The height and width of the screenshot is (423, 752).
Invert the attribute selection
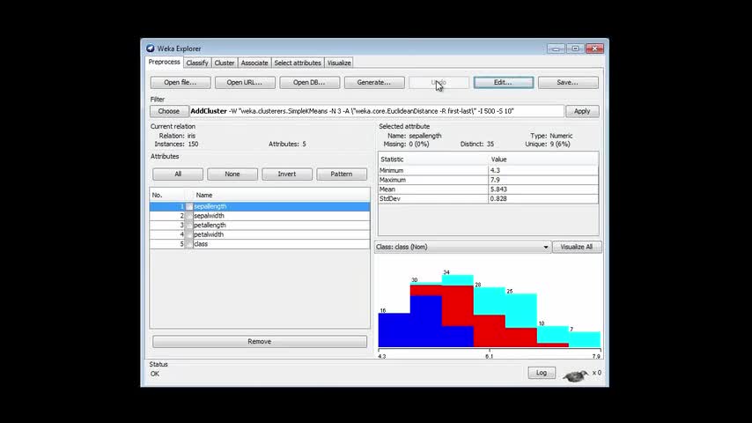287,174
